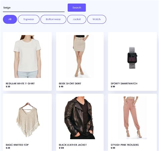Image resolution: width=159 pixels, height=151 pixels.
Task: Open the black leather jacket image
Action: click(80, 118)
